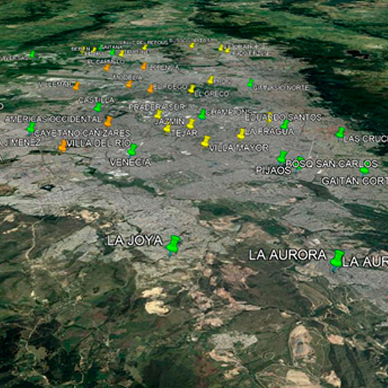Screen dimensions: 388x388
Task: Click the Venecia green placemark pin
Action: click(133, 150)
